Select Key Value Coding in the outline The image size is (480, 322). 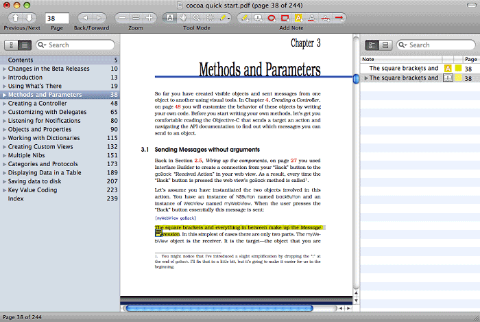pyautogui.click(x=60, y=190)
